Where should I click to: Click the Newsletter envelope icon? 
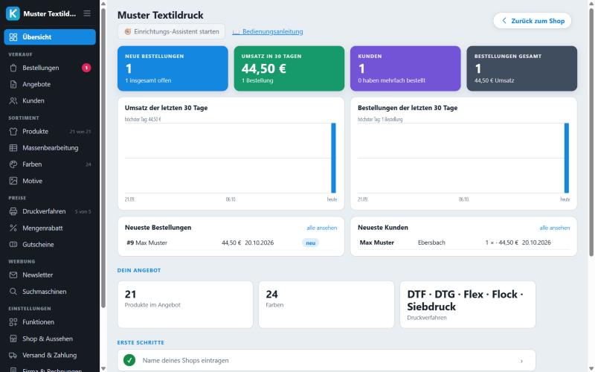point(13,275)
